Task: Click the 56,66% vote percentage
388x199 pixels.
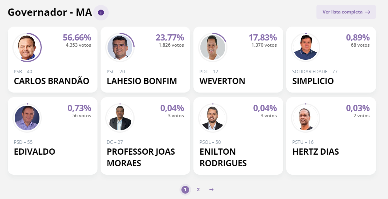Action: click(x=77, y=37)
